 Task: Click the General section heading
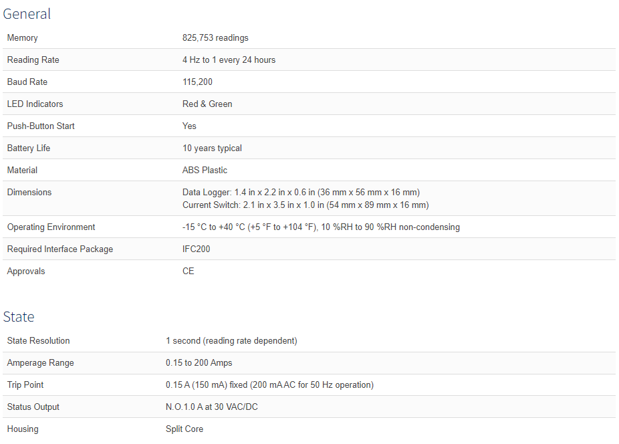click(27, 14)
